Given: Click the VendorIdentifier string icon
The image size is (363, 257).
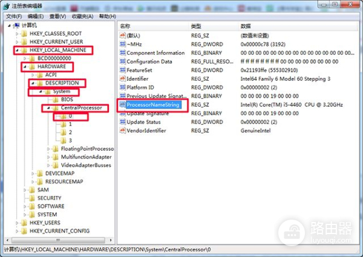Looking at the screenshot, I should point(122,130).
